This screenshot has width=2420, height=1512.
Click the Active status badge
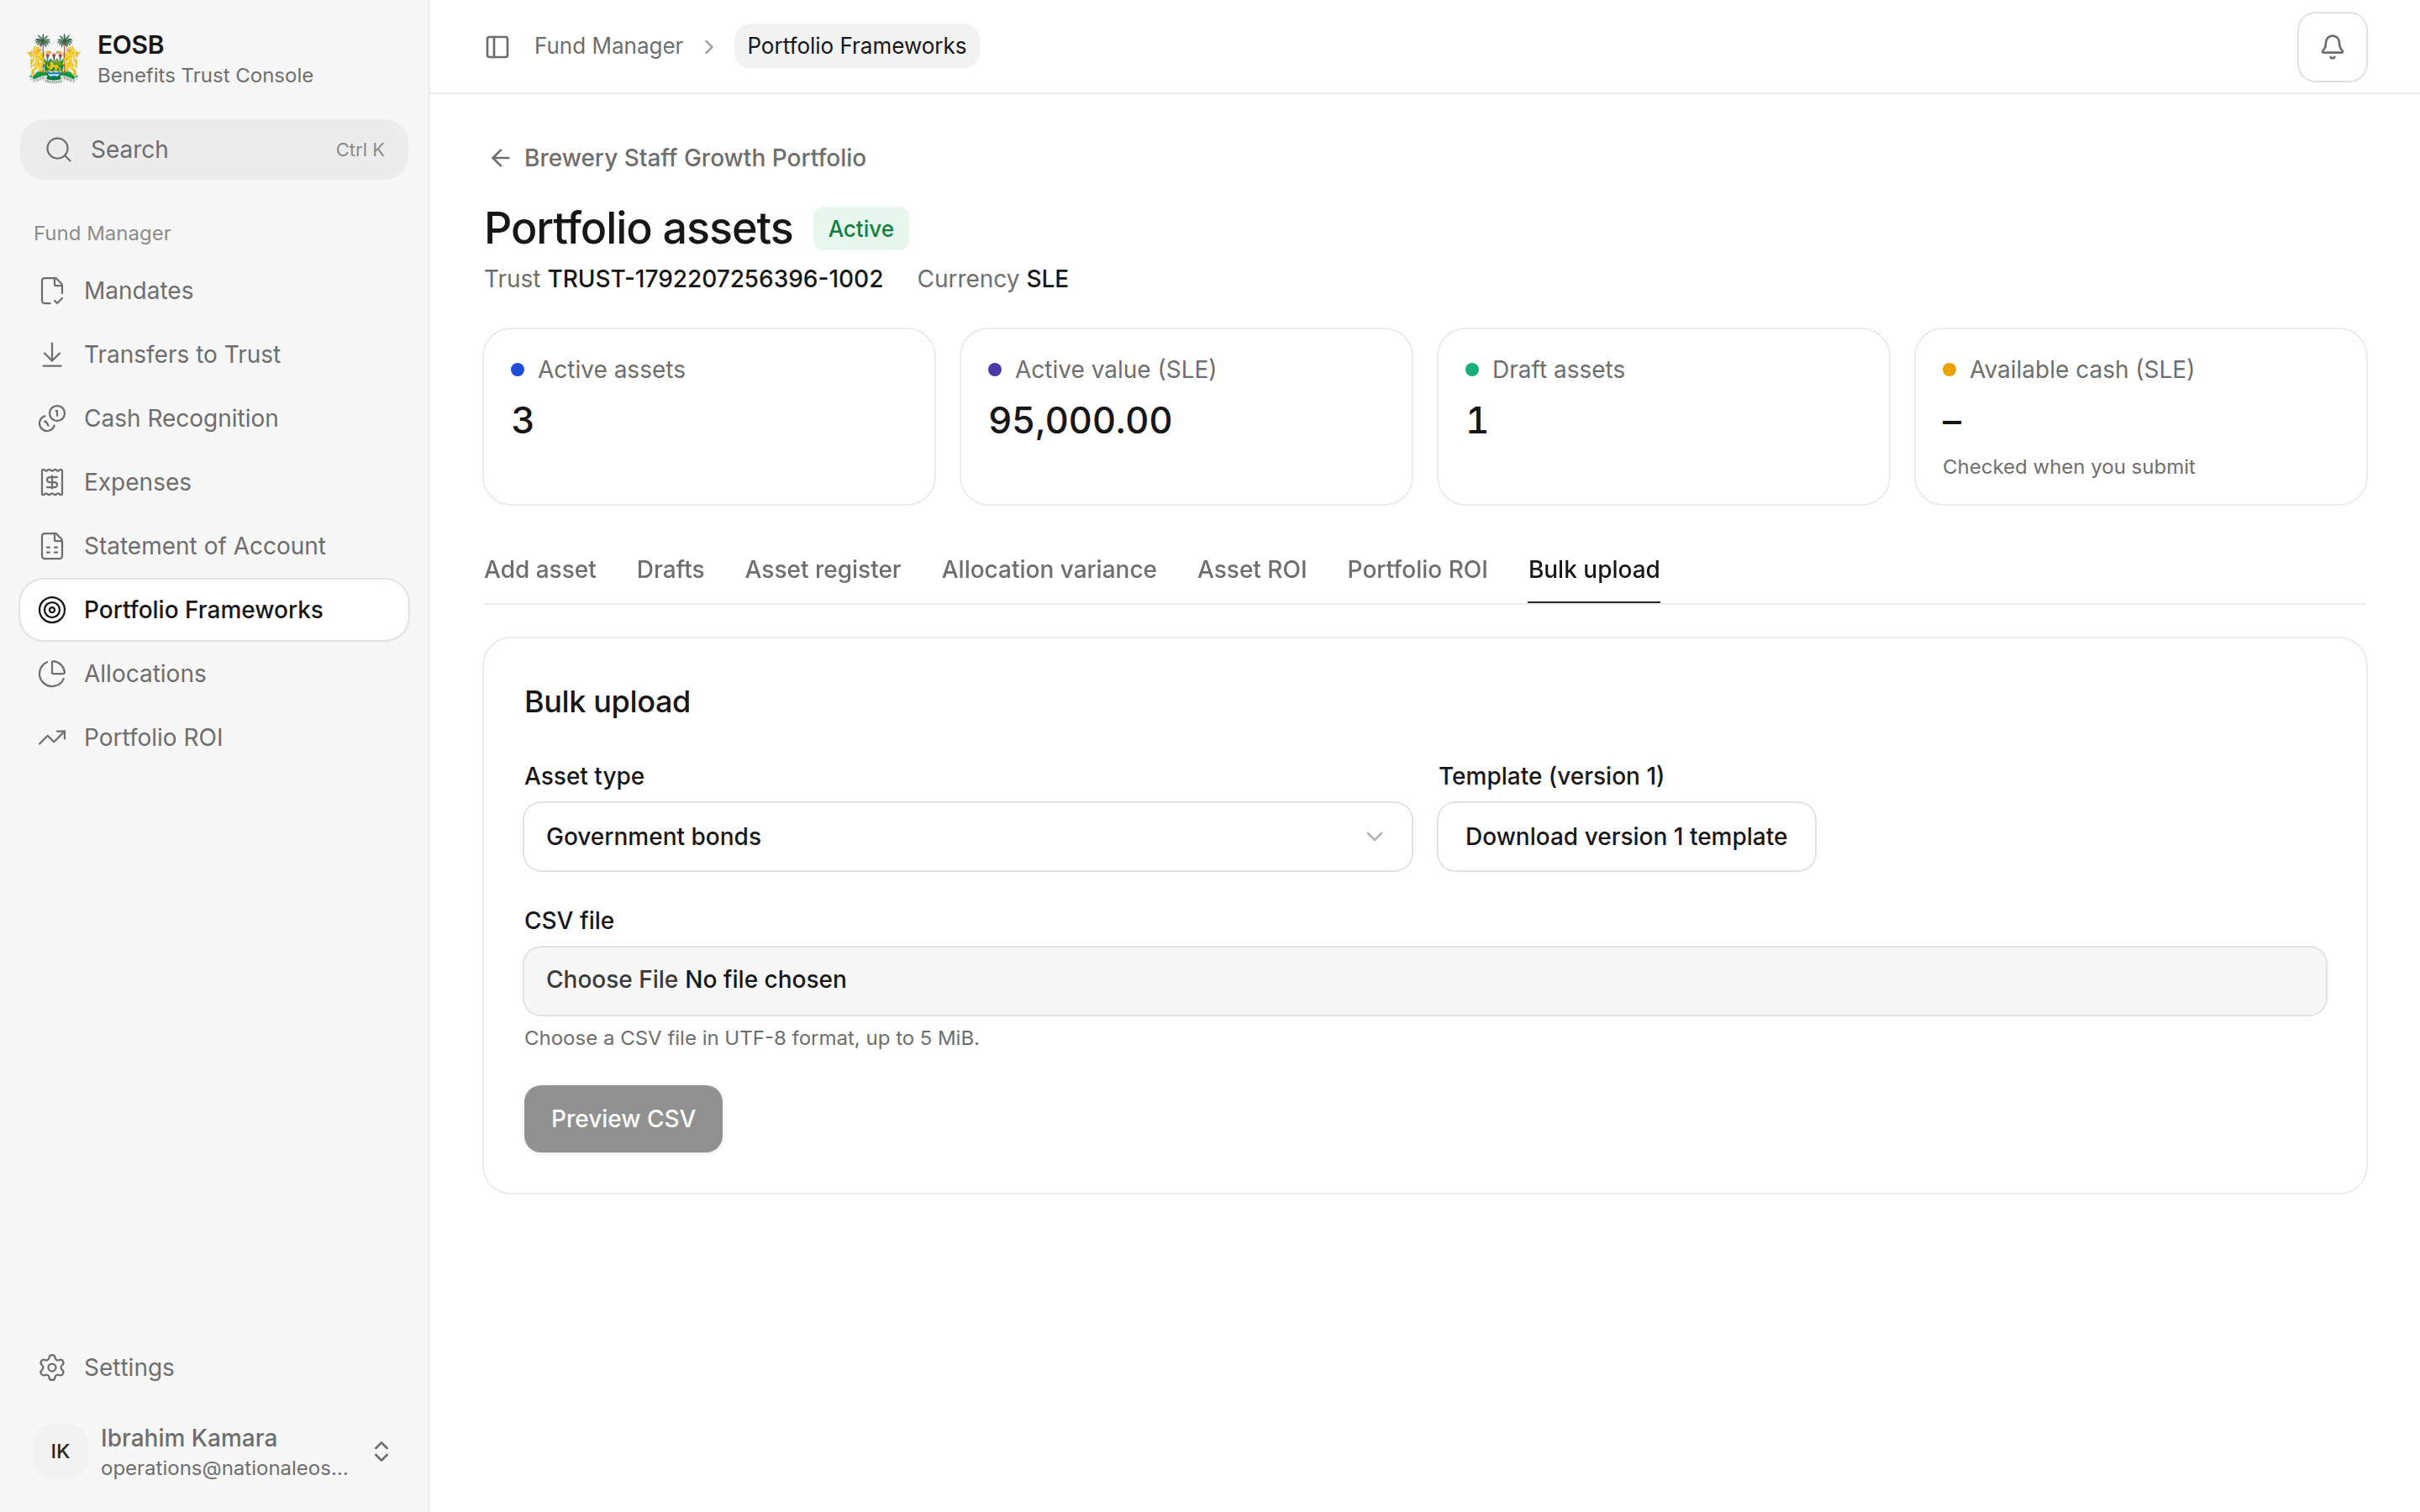pyautogui.click(x=860, y=229)
